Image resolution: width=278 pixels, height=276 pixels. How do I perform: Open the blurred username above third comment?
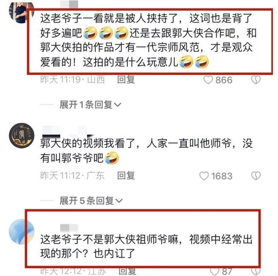click(69, 228)
